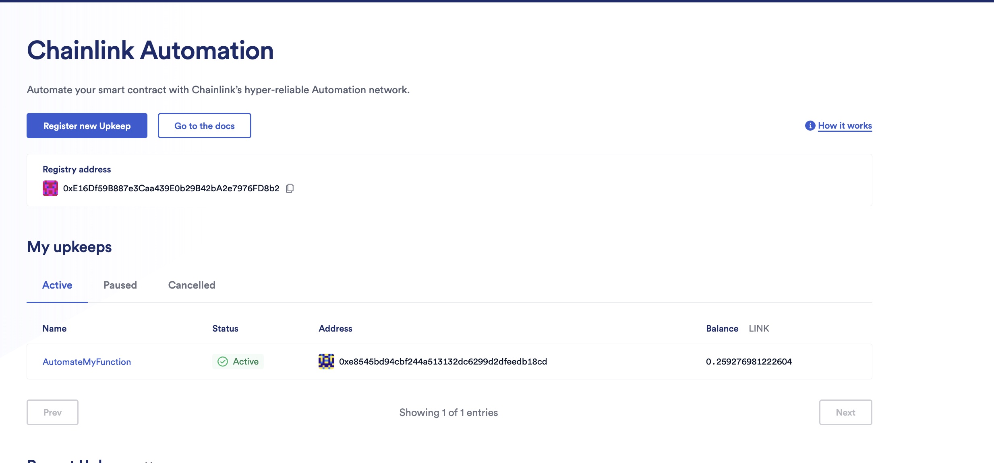Follow the How it works link

[845, 126]
